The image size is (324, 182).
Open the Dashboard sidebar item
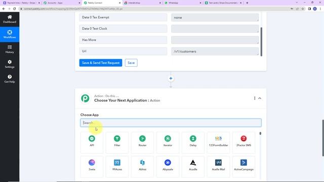(x=10, y=19)
